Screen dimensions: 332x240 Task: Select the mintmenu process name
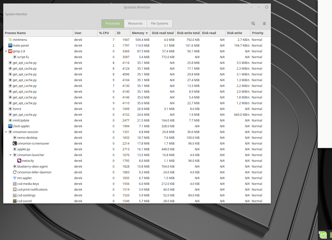tap(20, 40)
